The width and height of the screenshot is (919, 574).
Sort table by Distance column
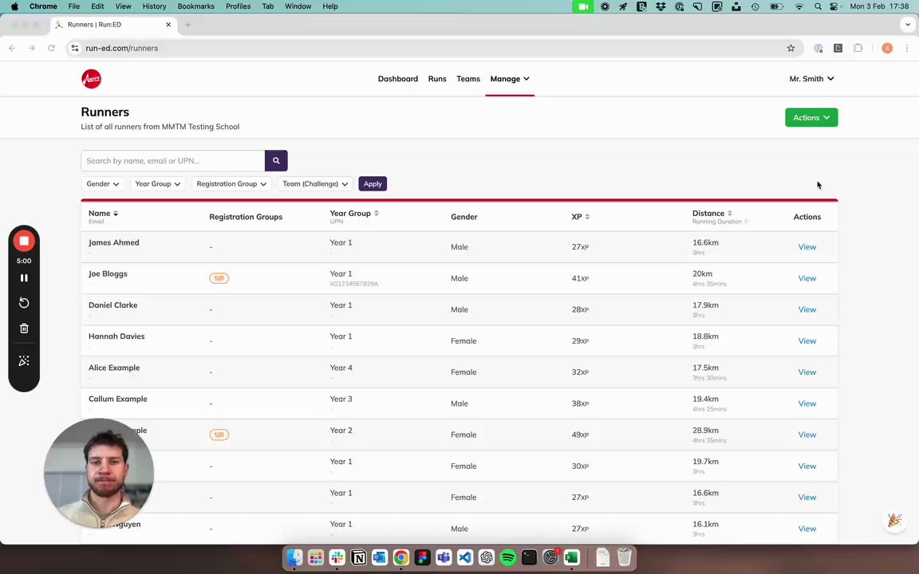point(712,213)
